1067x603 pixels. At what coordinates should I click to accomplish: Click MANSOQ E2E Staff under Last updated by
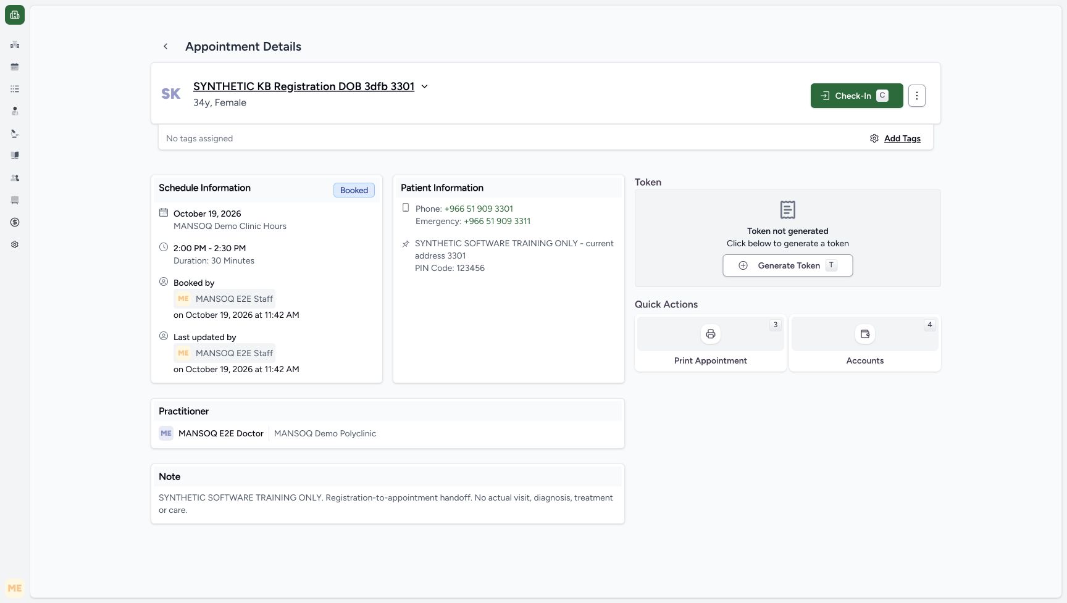(225, 353)
